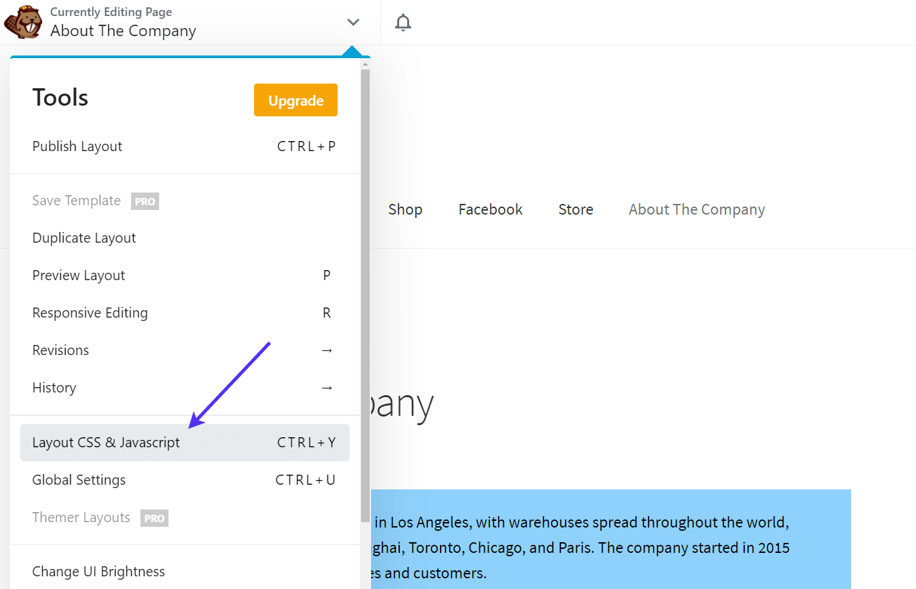Expand the Revisions submenu arrow
Image resolution: width=916 pixels, height=589 pixels.
326,350
